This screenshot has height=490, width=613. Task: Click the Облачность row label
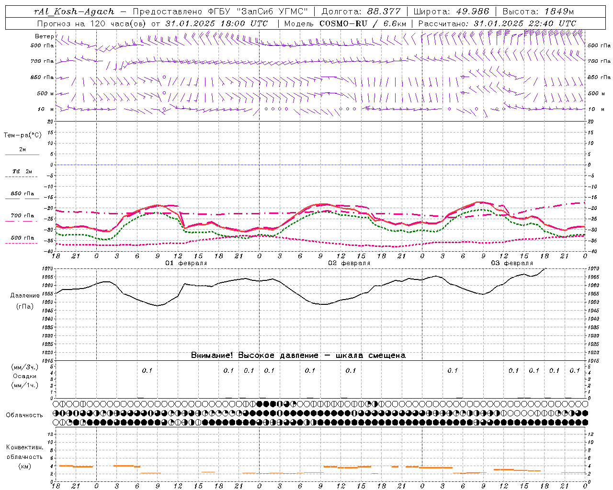coord(24,415)
